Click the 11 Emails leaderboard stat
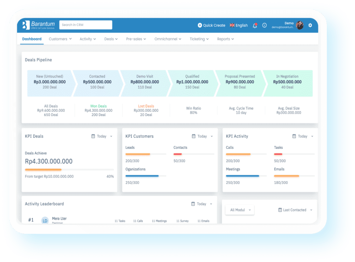 tap(203, 221)
